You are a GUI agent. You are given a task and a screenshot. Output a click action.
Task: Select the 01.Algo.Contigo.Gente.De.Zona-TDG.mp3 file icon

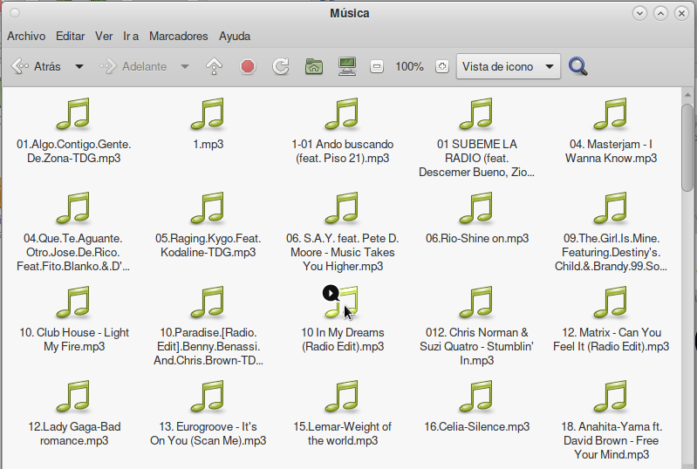73,113
